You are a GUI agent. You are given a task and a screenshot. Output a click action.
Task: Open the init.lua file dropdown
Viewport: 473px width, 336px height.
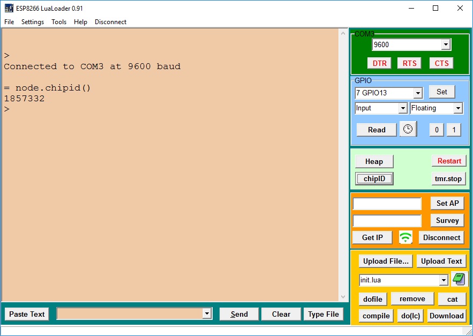coord(443,280)
